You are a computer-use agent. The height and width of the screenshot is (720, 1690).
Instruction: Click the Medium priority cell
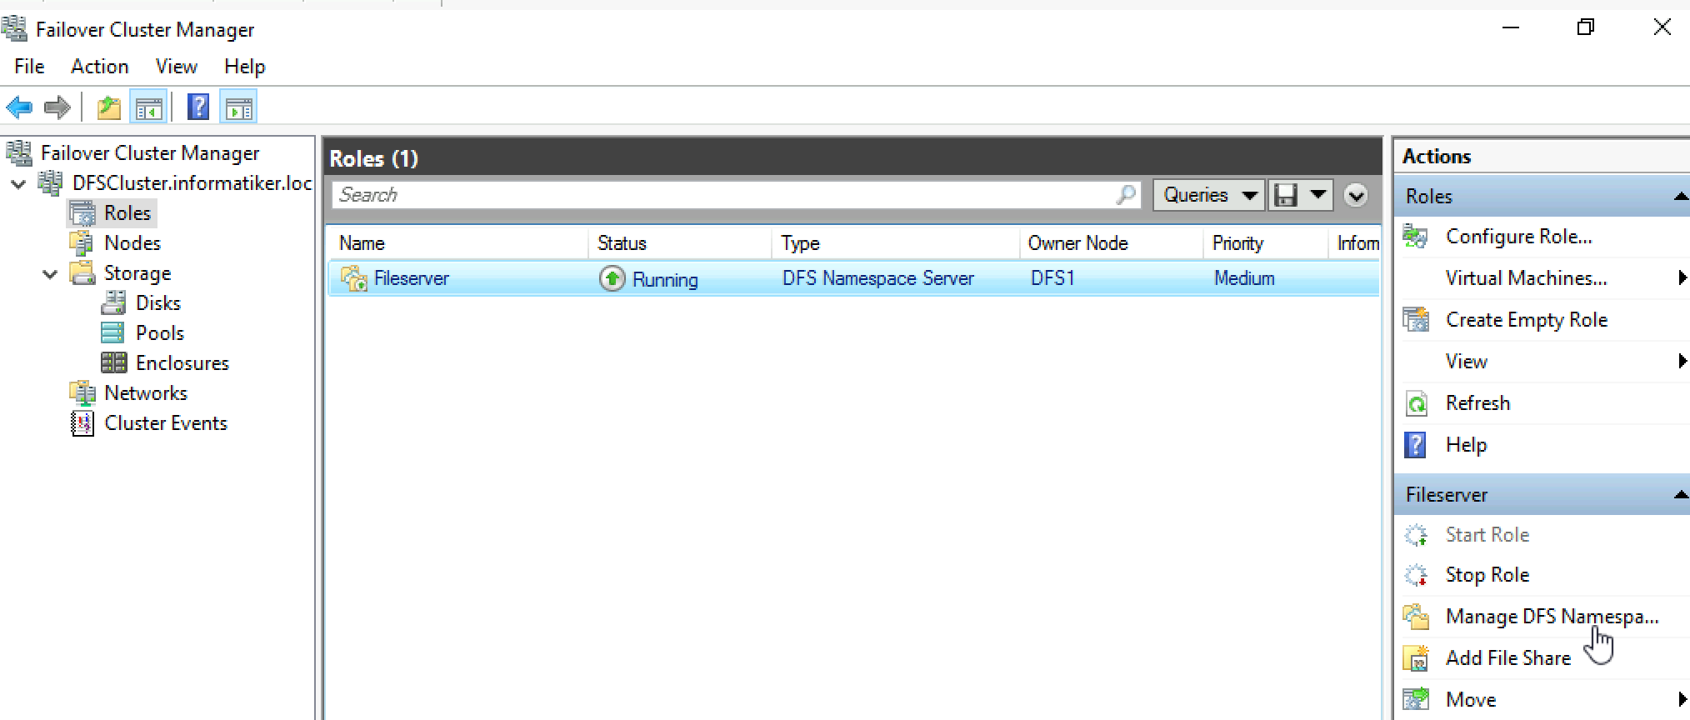[1244, 278]
